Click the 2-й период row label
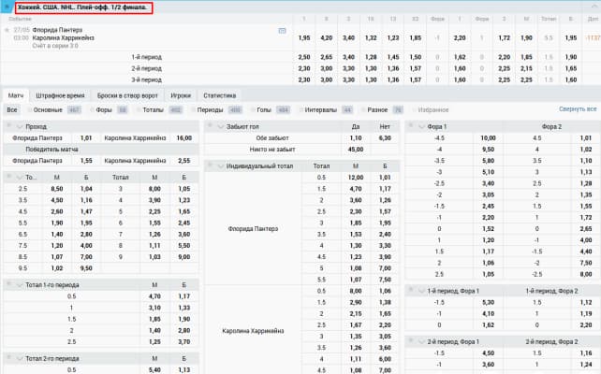Image resolution: width=601 pixels, height=374 pixels. [146, 68]
